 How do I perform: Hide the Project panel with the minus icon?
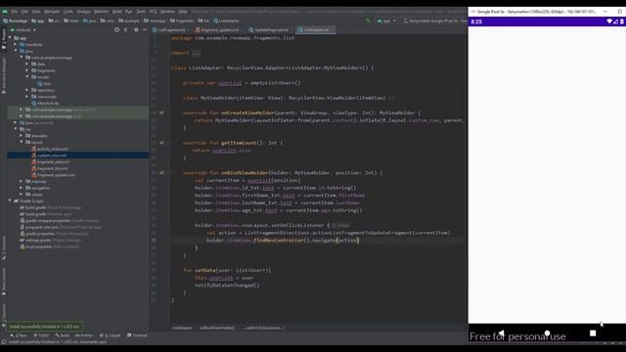pos(145,29)
